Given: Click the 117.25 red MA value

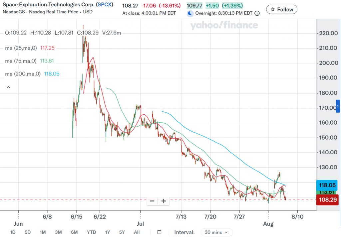Looking at the screenshot, I should pyautogui.click(x=47, y=48).
